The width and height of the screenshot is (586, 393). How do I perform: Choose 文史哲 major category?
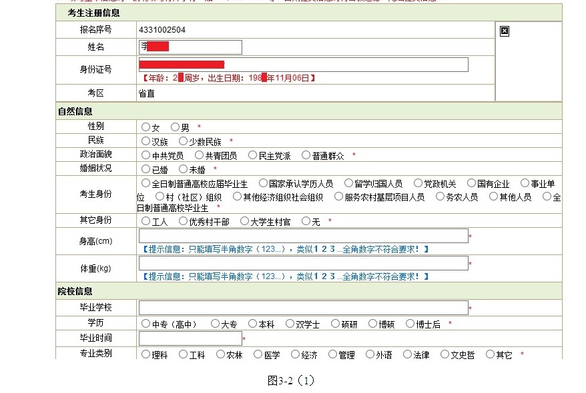[x=445, y=354]
